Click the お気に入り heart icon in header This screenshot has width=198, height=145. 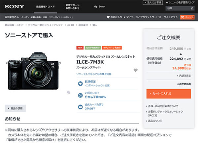click(x=108, y=17)
